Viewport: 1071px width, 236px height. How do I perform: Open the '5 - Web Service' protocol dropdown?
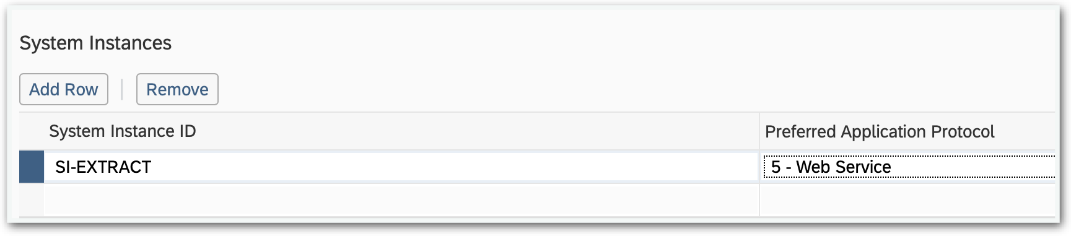[909, 167]
